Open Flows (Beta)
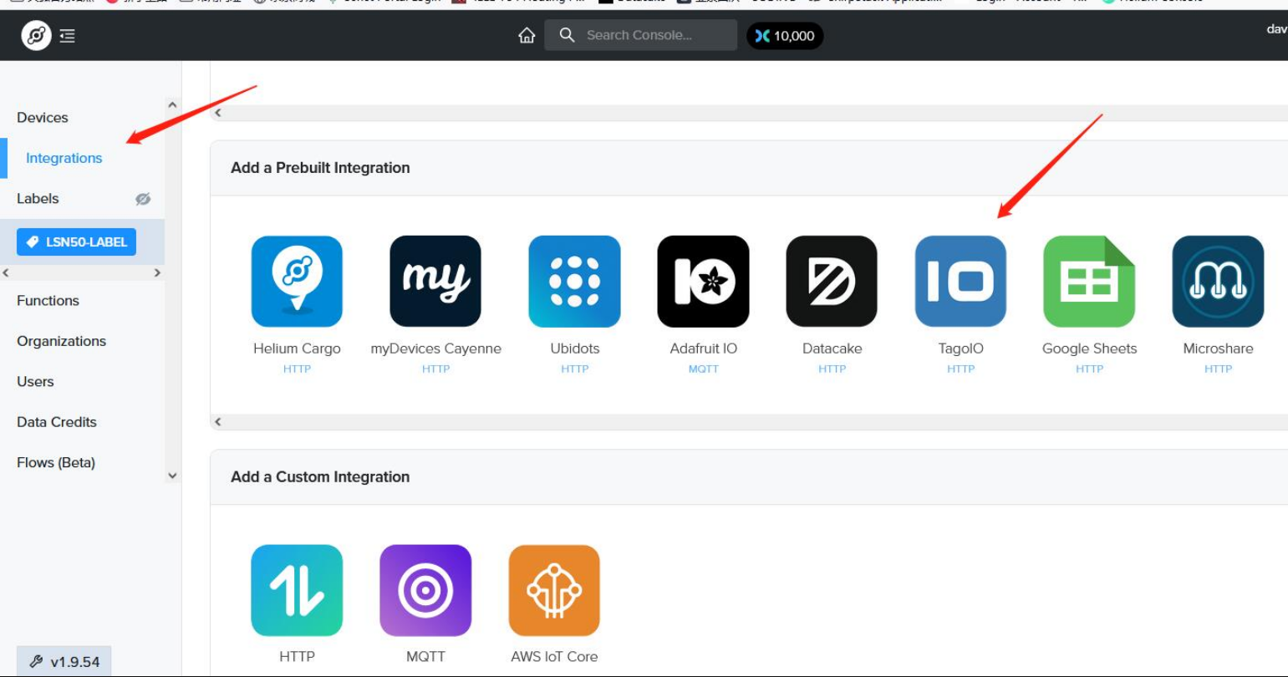This screenshot has width=1288, height=677. 56,463
